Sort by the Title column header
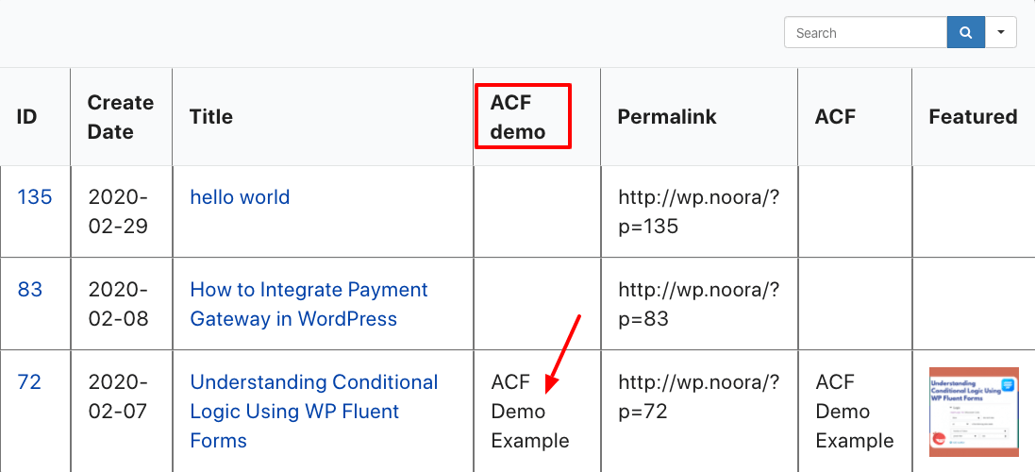1035x472 pixels. (211, 117)
